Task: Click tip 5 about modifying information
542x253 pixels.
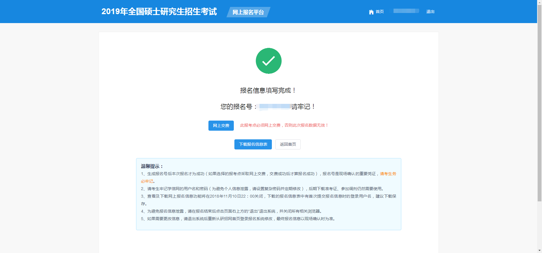Action: 238,219
